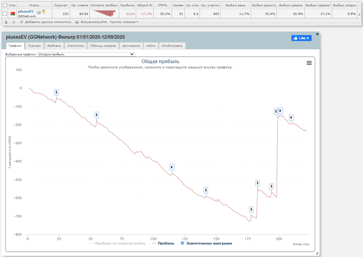Viewport: 363px width, 257px height.
Task: Sort by the Выбыл рано column header
Action: 235,5
